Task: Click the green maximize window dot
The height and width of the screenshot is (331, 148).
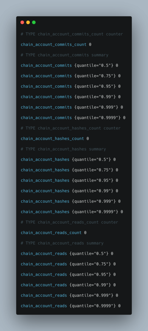Action: click(34, 22)
